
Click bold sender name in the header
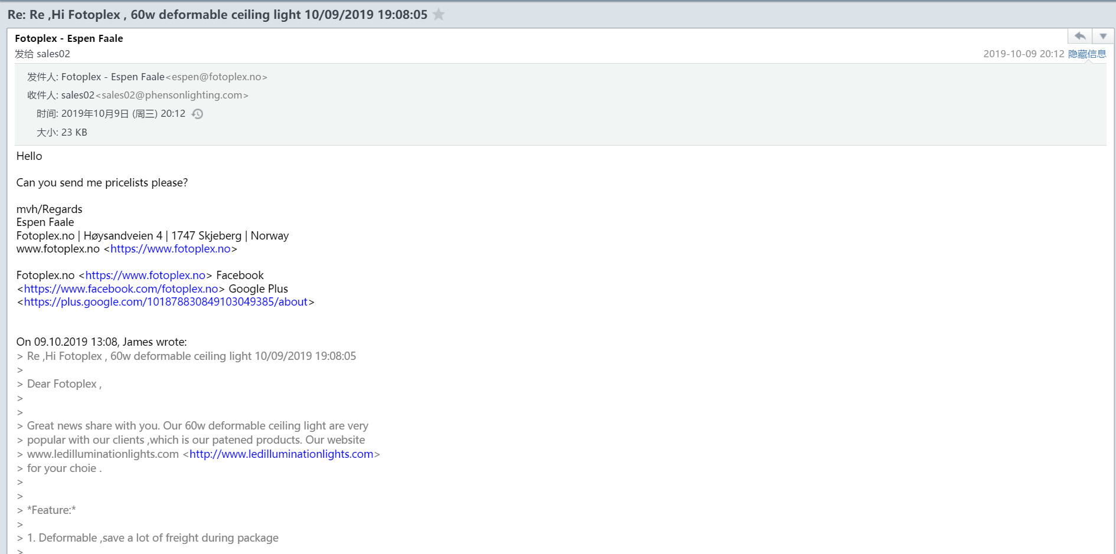tap(68, 38)
